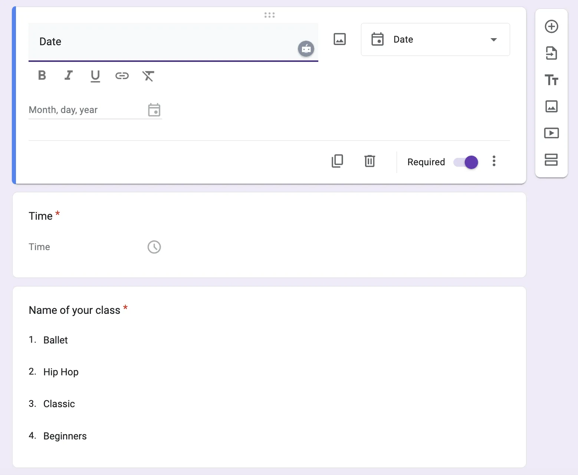Click the Classic option
This screenshot has height=475, width=578.
59,404
